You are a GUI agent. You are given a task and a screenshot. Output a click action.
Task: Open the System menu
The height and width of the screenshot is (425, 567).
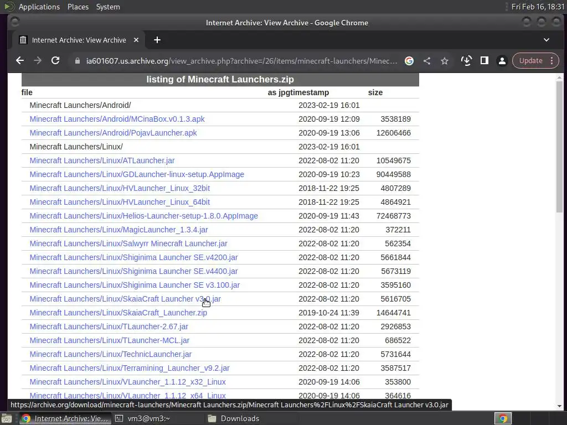108,7
